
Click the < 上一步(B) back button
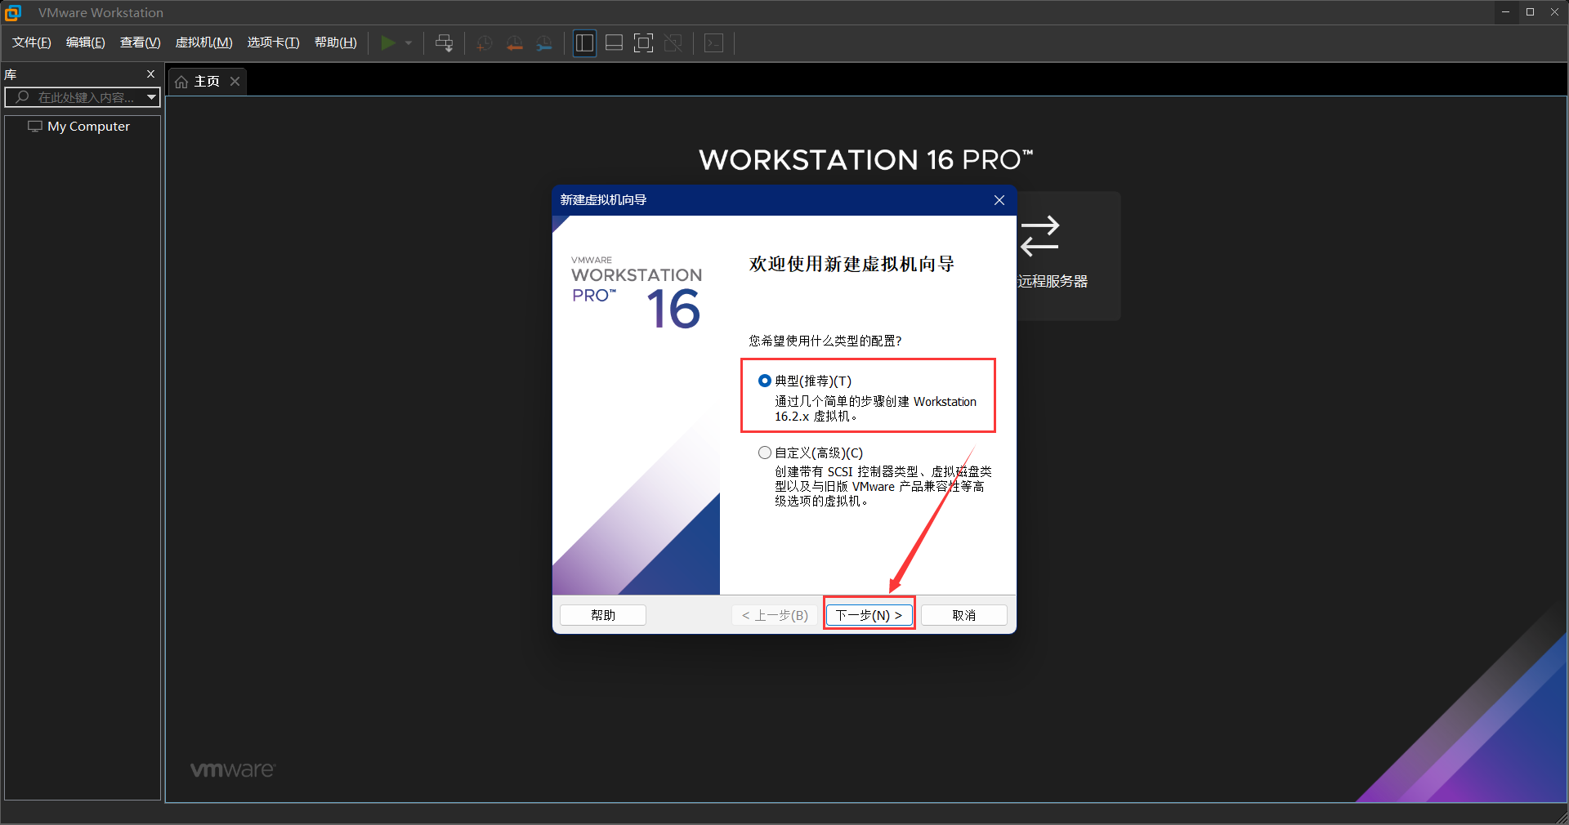[x=775, y=615]
